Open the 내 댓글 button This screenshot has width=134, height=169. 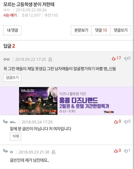point(12,30)
